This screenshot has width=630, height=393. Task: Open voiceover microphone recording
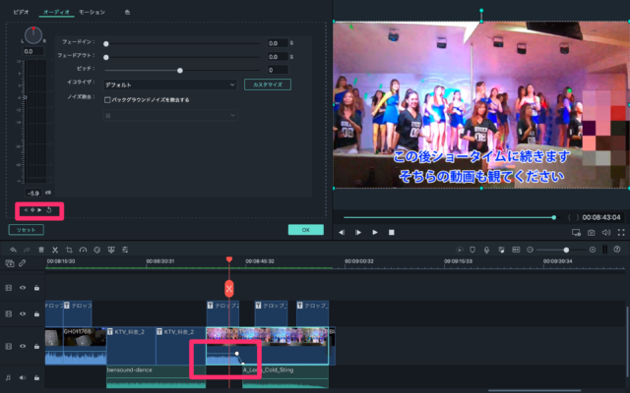pyautogui.click(x=486, y=250)
